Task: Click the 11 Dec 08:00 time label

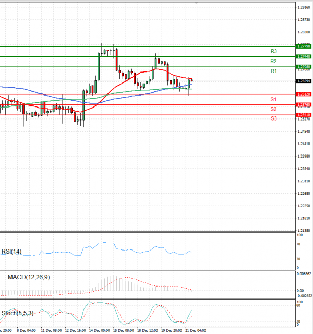Action: [51, 330]
